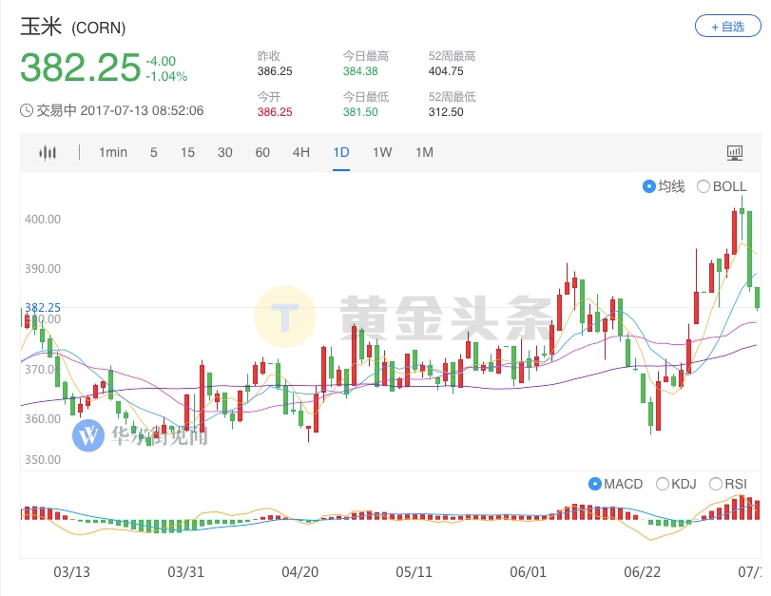Open fullscreen chart view via monitor icon

(736, 151)
